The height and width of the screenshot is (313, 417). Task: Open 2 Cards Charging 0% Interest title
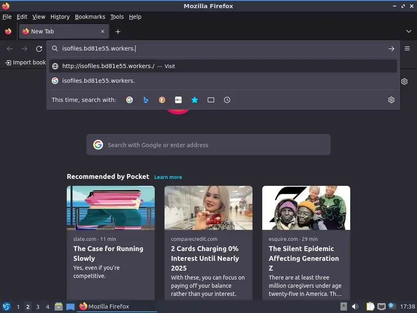click(x=205, y=258)
